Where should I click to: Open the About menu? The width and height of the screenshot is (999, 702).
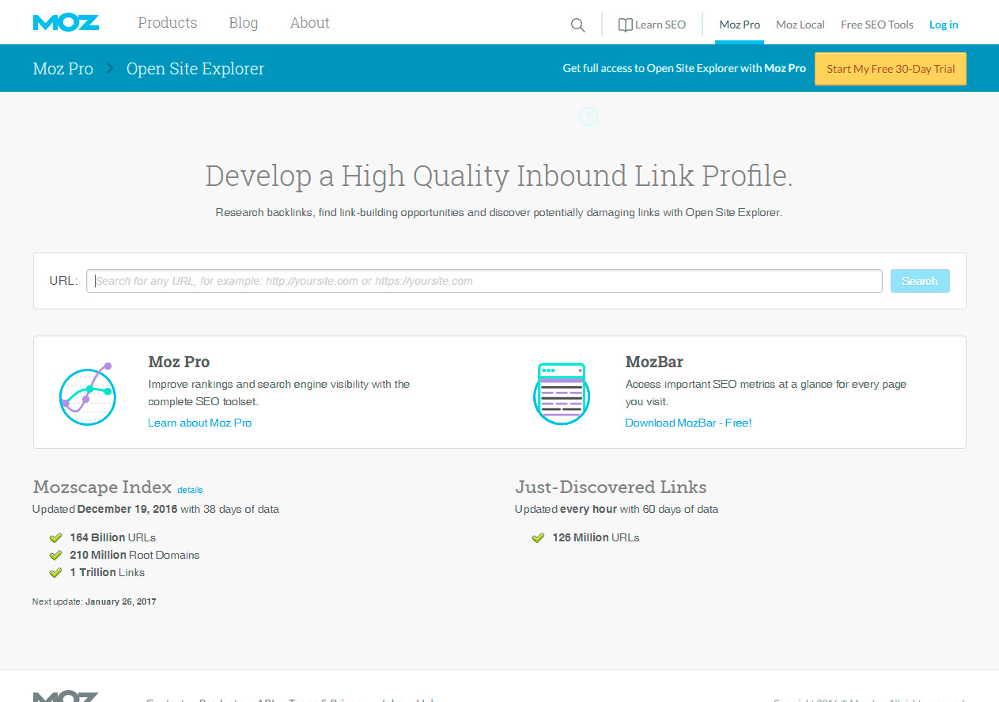click(309, 23)
